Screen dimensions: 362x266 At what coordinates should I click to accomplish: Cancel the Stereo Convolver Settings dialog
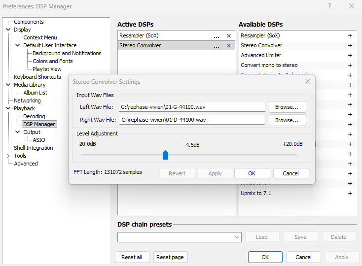tap(291, 173)
